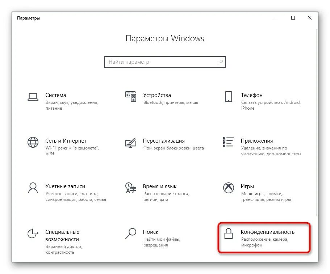
Task: Click the text Расположение, камера, микрофон
Action: 264,242
